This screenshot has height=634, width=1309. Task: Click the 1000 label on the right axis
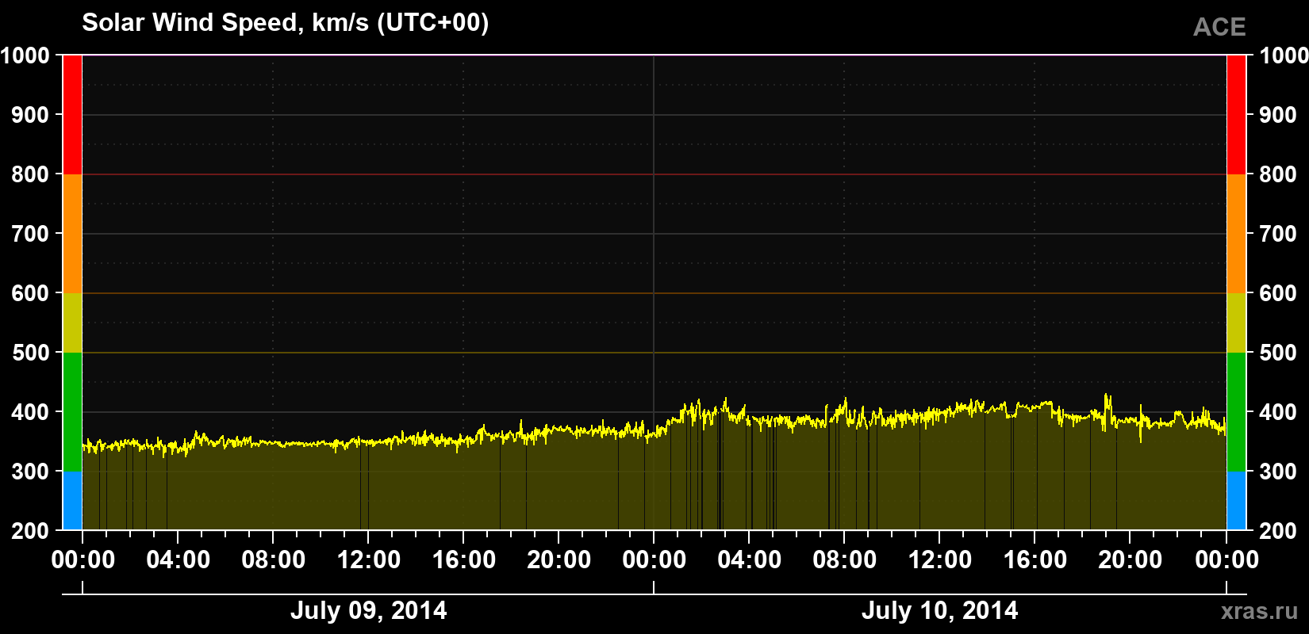tap(1284, 55)
